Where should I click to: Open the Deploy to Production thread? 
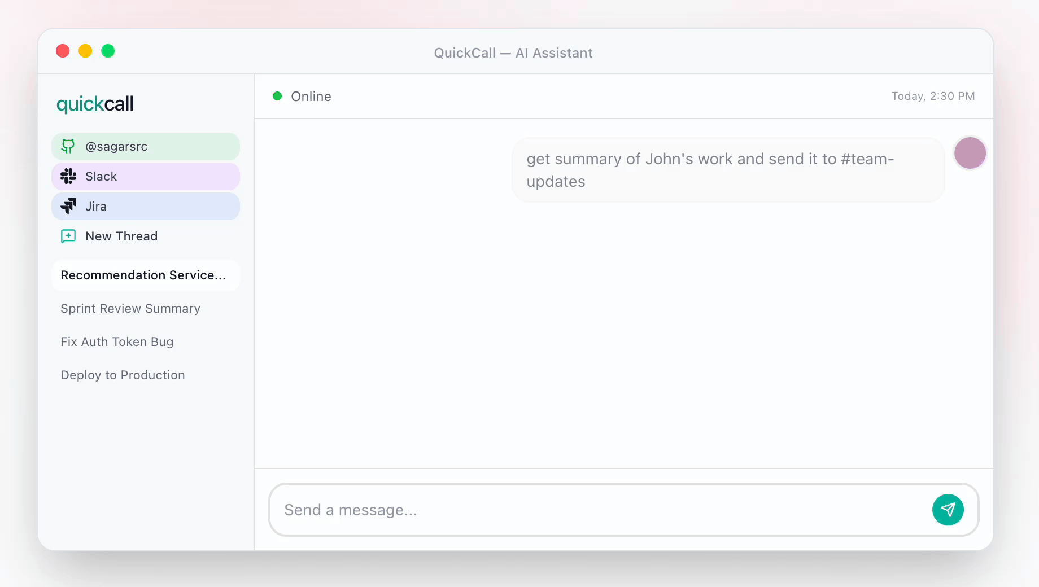click(123, 375)
